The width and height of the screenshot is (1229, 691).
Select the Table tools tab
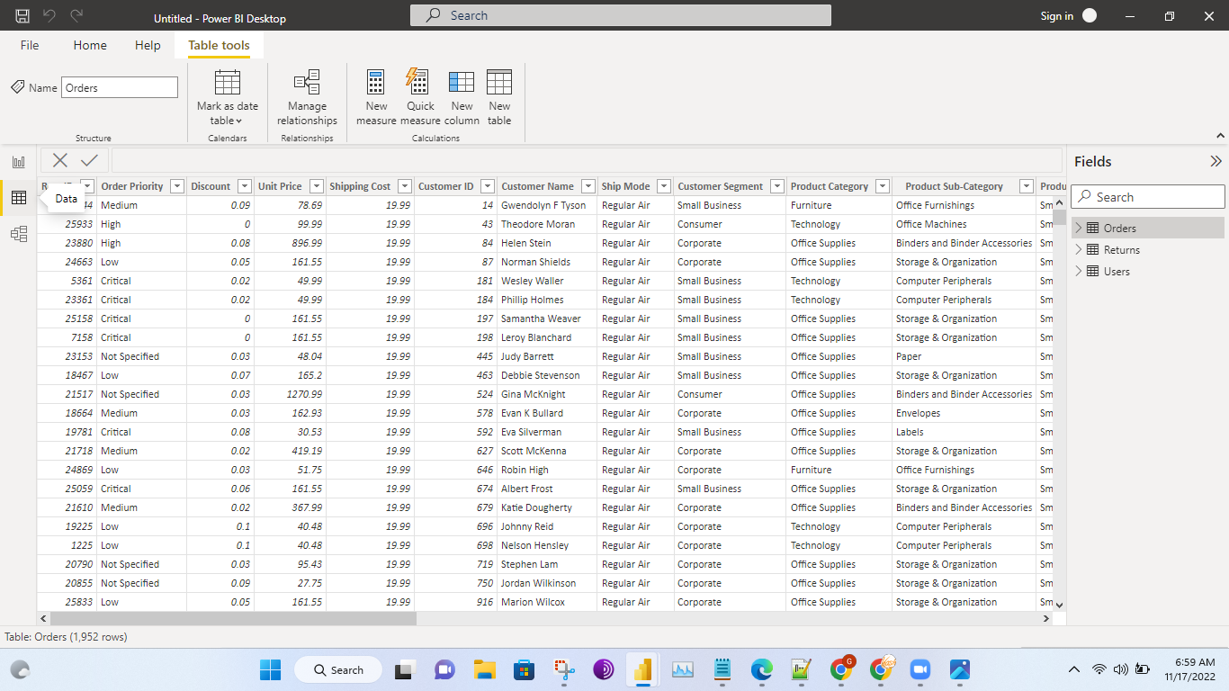pyautogui.click(x=219, y=45)
